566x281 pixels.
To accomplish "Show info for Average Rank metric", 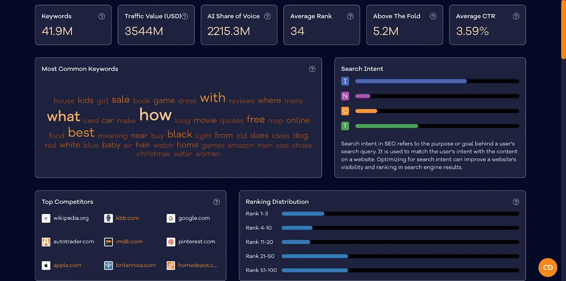I will click(350, 16).
